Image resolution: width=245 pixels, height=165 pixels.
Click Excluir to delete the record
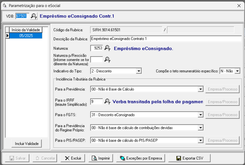pos(73,158)
